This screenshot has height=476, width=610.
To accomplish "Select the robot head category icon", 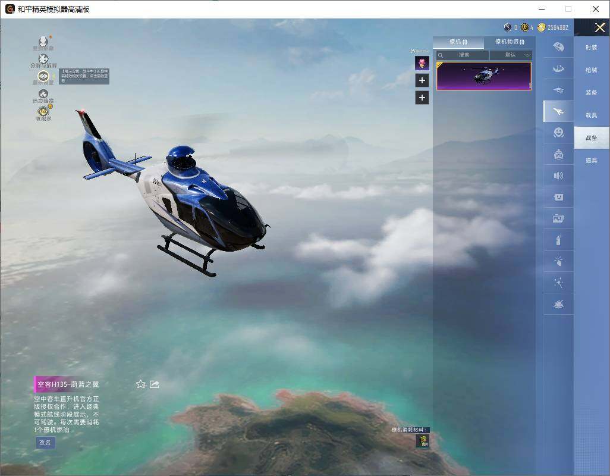I will [x=559, y=154].
